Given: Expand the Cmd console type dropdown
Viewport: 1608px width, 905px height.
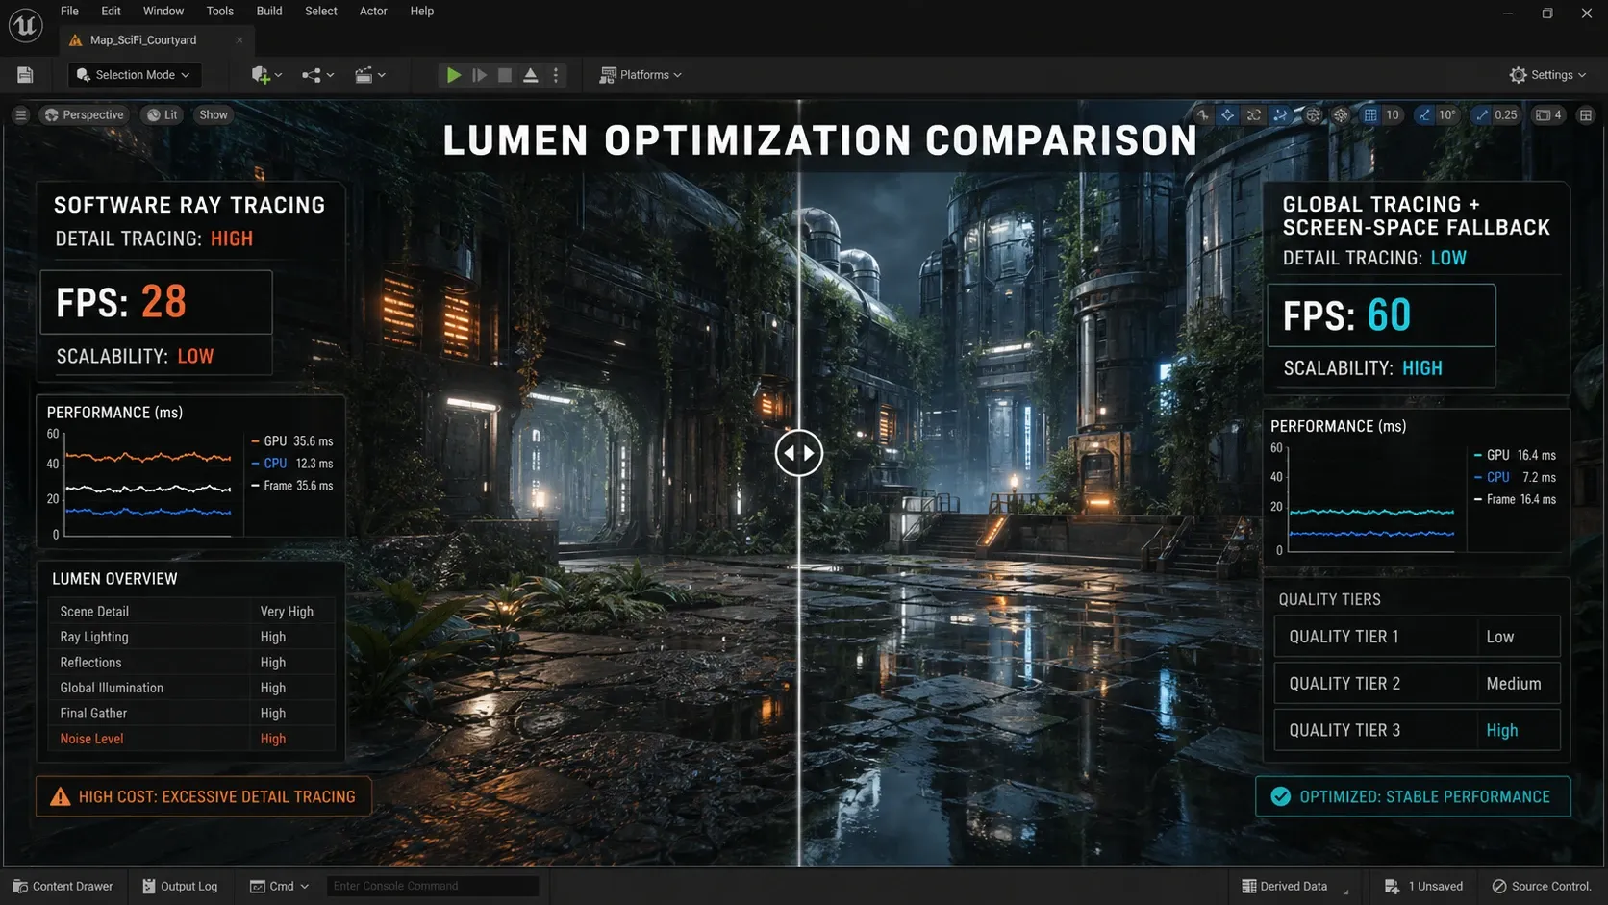Looking at the screenshot, I should click(280, 886).
